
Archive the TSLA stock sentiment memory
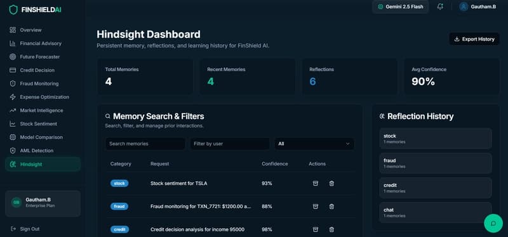coord(315,183)
